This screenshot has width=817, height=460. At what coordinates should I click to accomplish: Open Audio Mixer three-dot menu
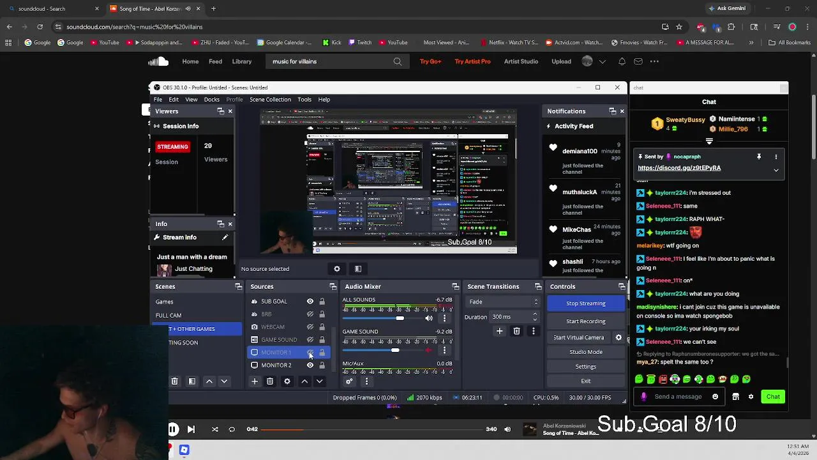366,381
